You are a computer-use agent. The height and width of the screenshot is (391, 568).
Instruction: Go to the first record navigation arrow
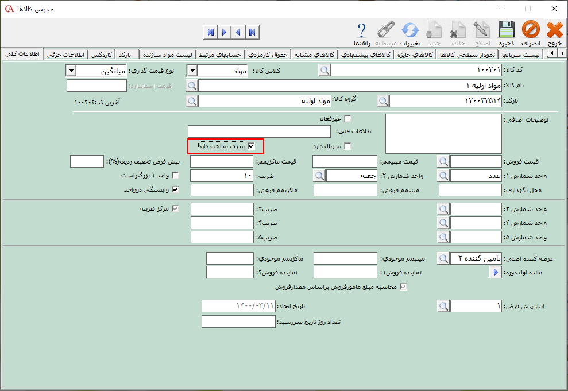[x=252, y=32]
